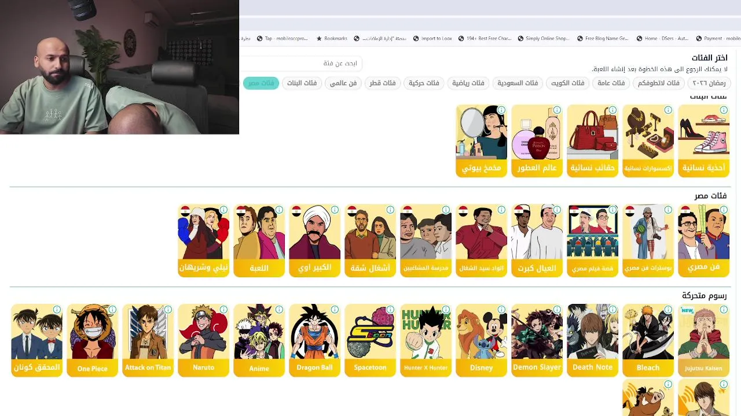Open info icon on Spacetoon card
Viewport: 741px width, 416px height.
[390, 310]
